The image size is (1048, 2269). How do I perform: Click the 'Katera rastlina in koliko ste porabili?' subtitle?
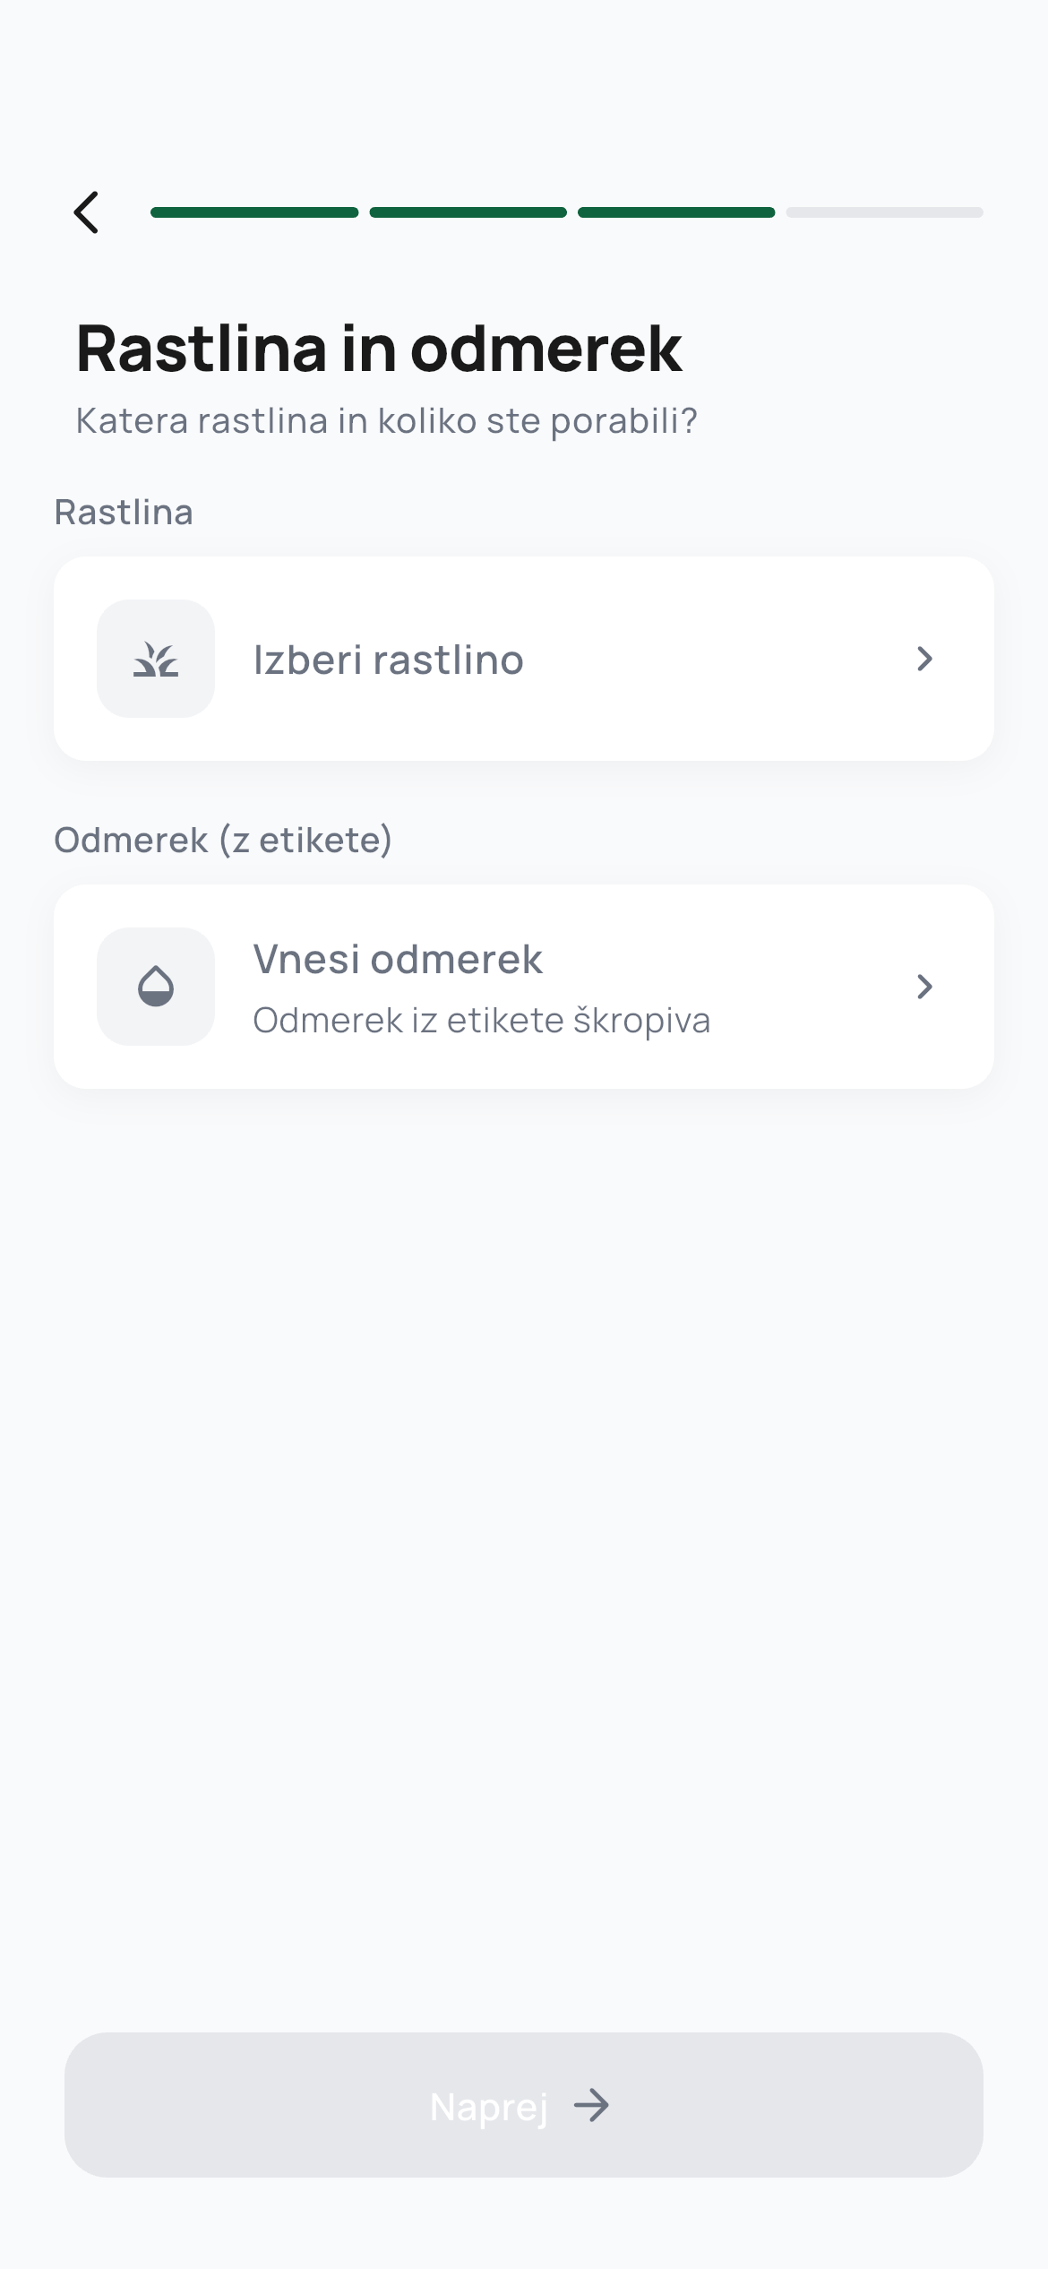(x=386, y=420)
